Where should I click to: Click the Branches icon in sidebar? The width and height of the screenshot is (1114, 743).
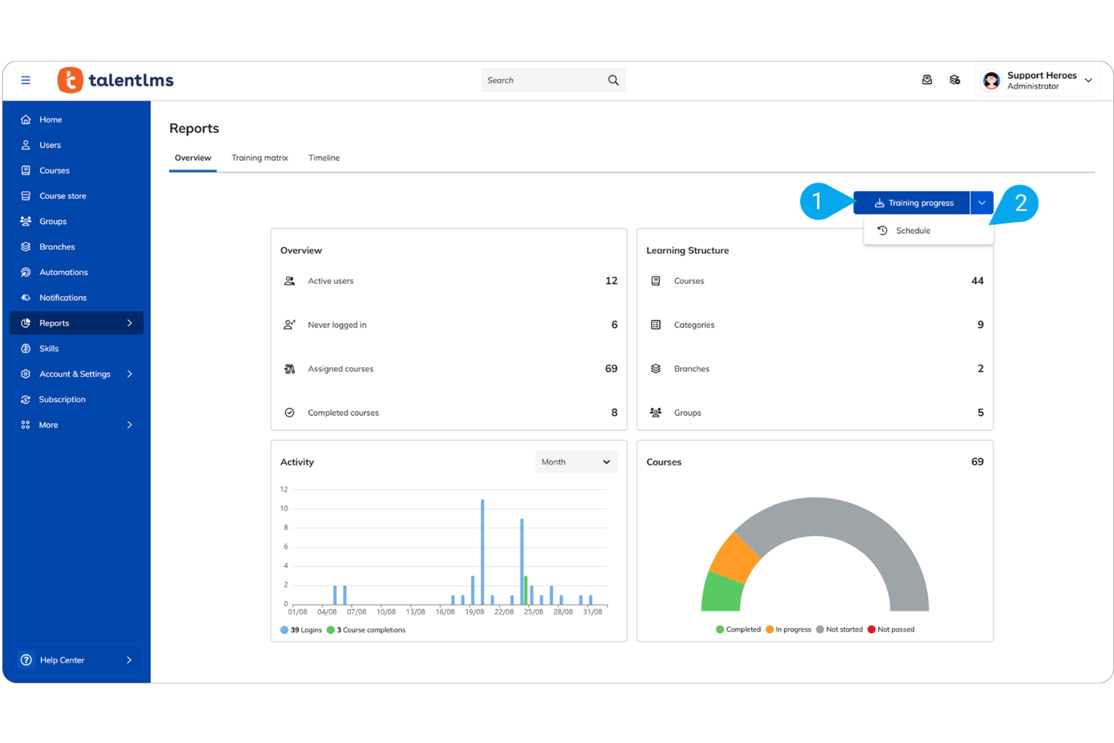point(26,246)
